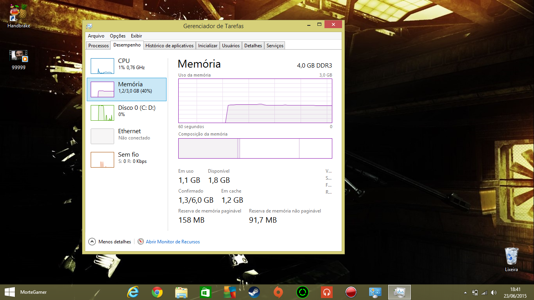This screenshot has height=300, width=534.
Task: Select the ggggg video file icon
Action: click(x=19, y=59)
